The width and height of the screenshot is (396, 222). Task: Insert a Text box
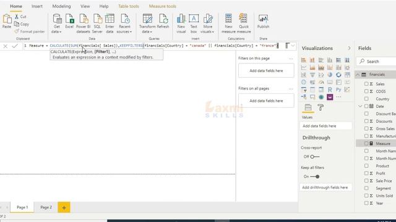pos(194,23)
